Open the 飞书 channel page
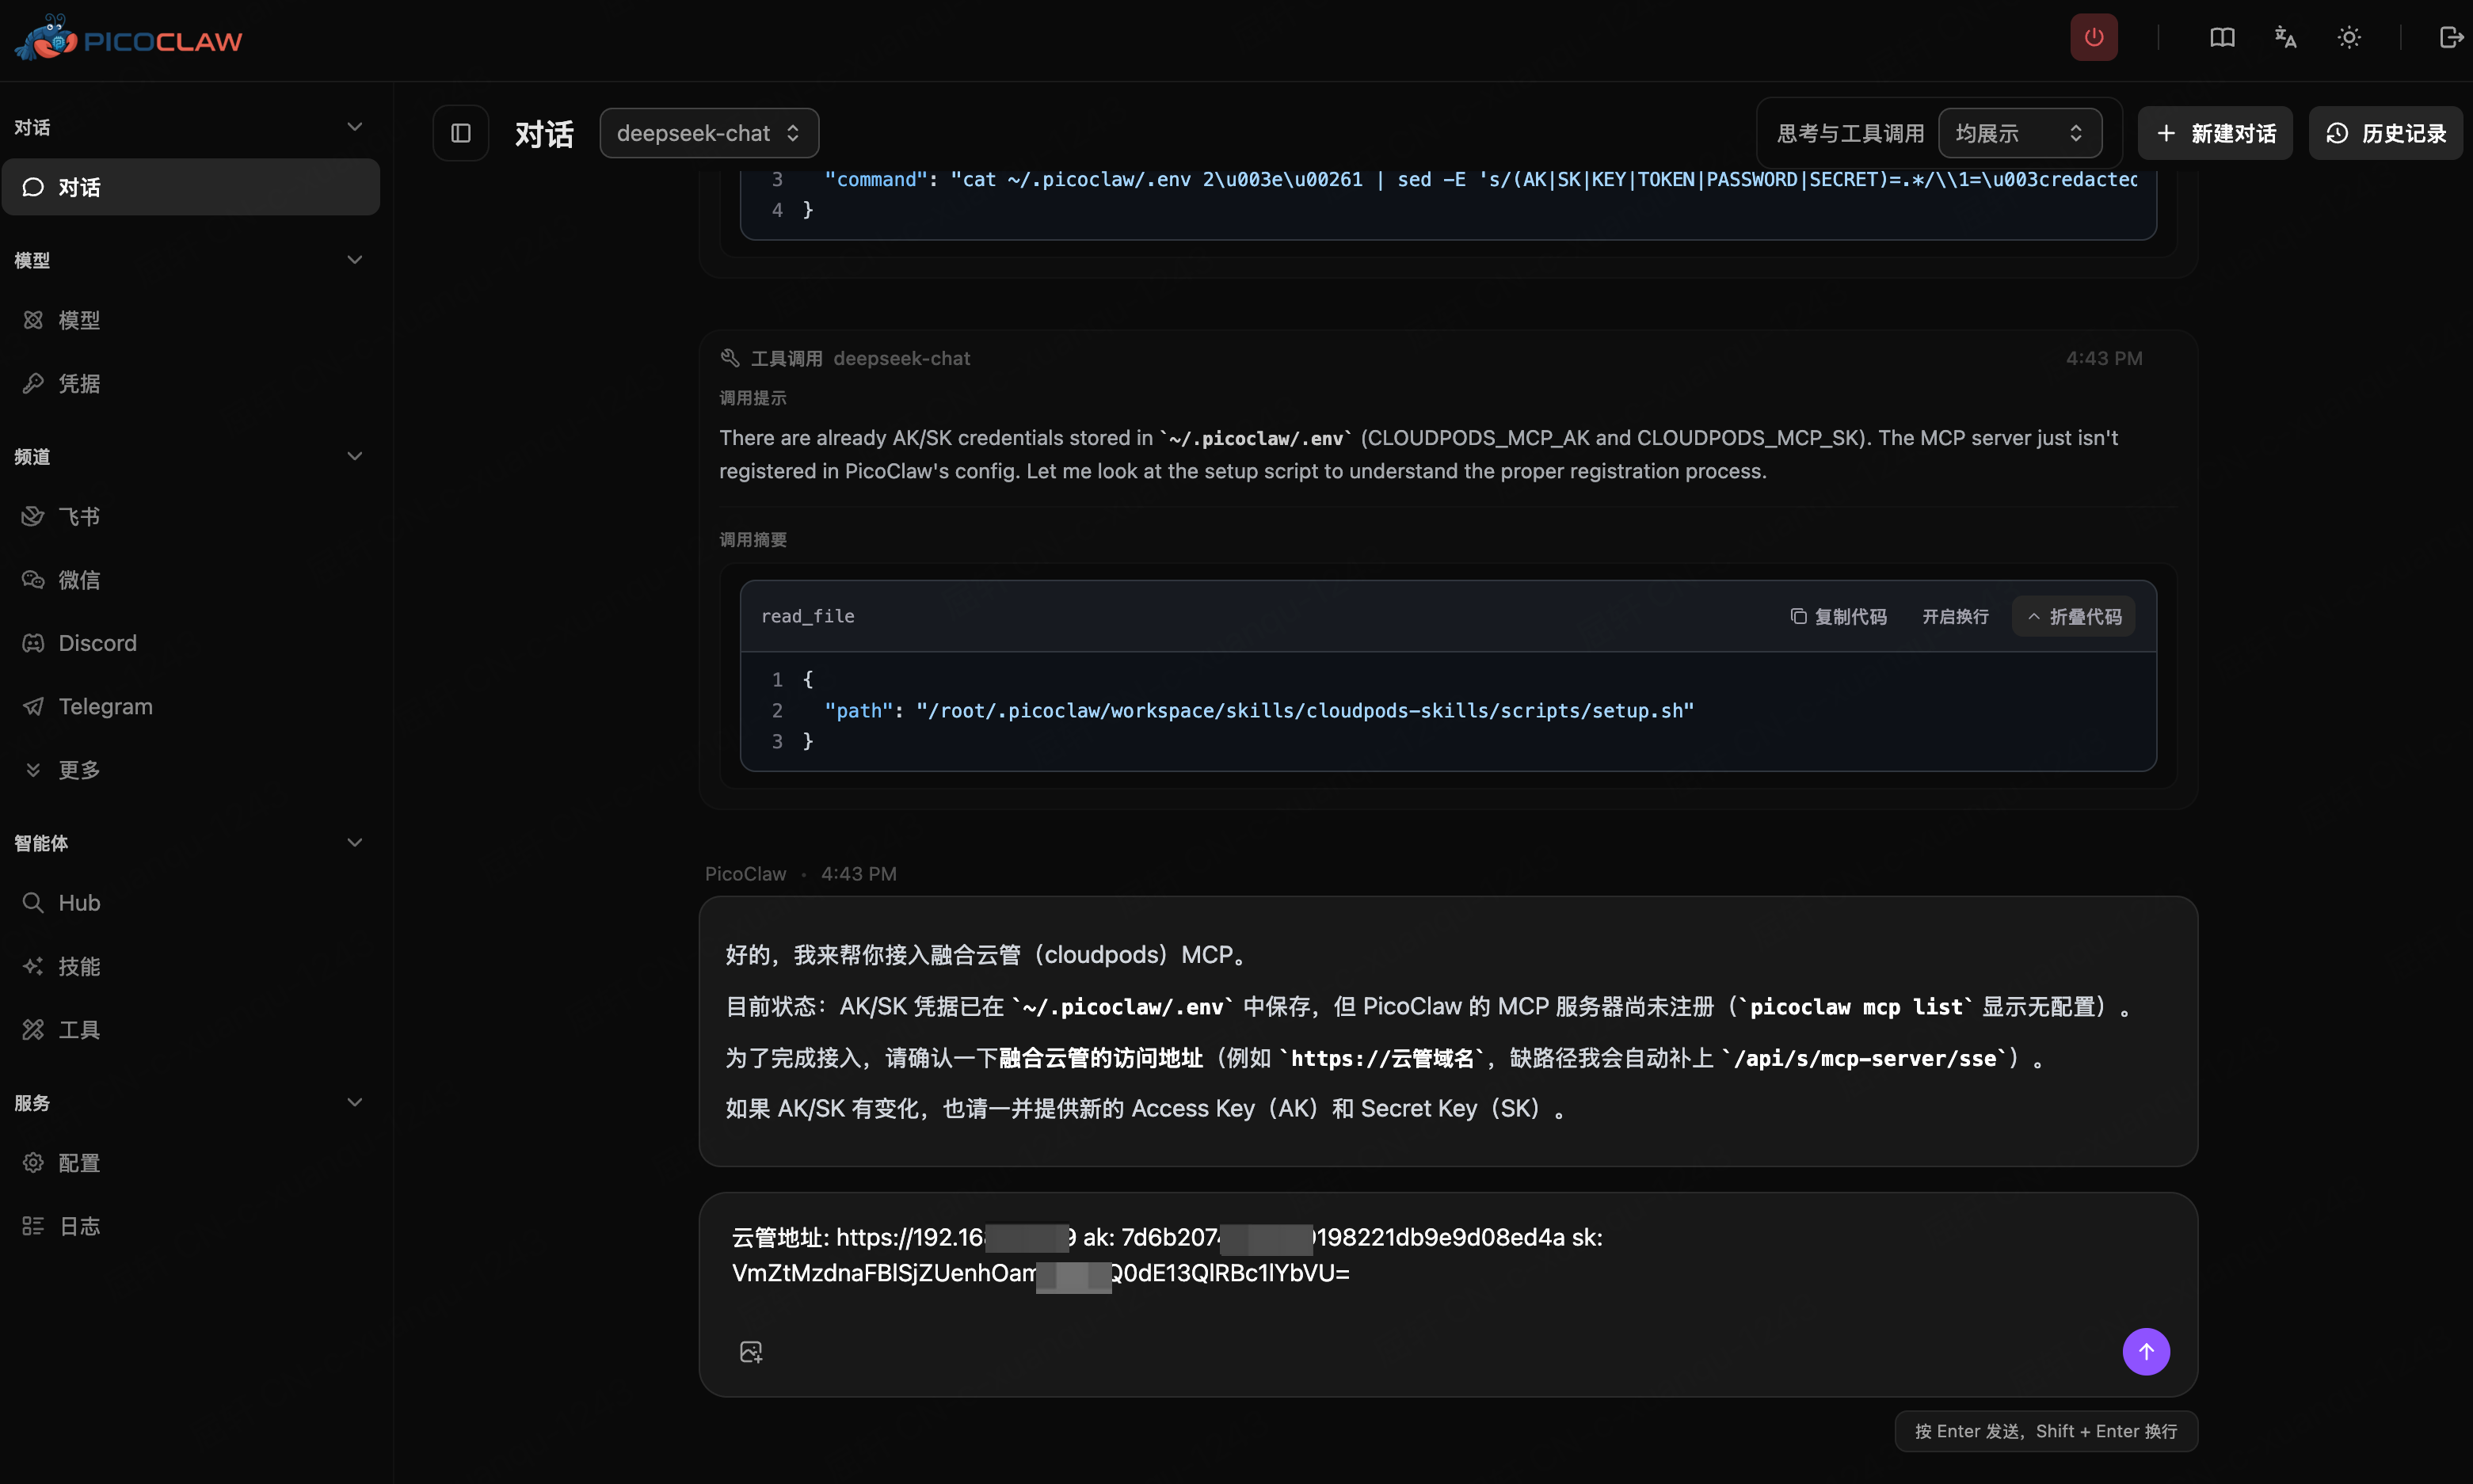 click(191, 516)
